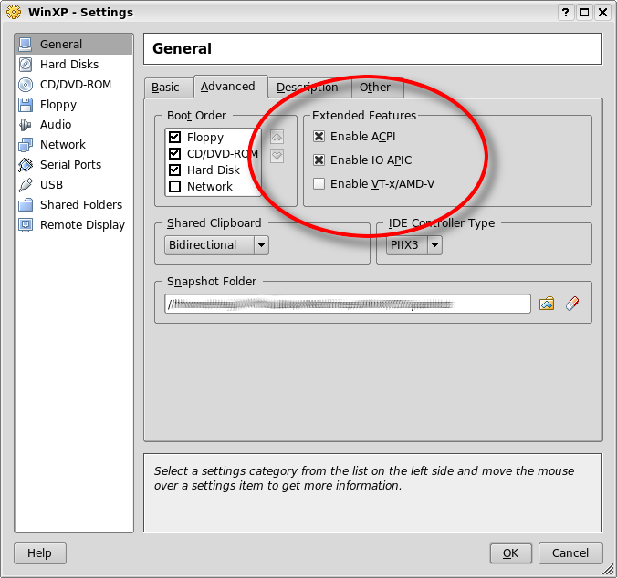Select the 'Floppy' row text in Boot Order
The image size is (617, 578).
tap(205, 138)
